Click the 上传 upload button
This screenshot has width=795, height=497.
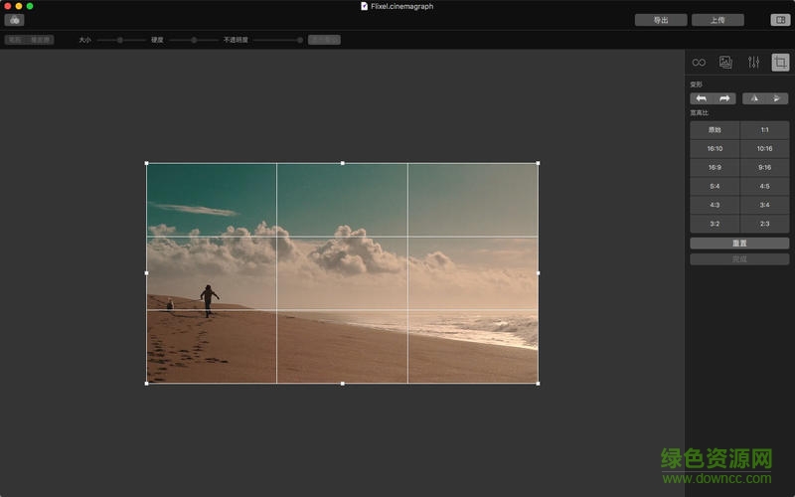717,20
